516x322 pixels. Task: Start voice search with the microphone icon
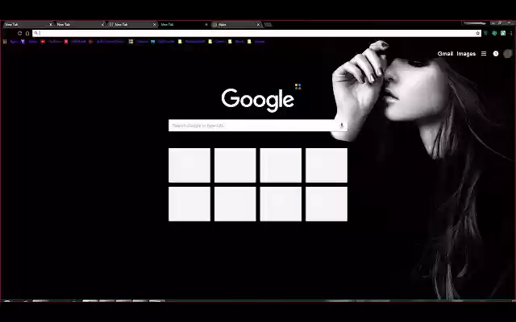[x=342, y=126]
